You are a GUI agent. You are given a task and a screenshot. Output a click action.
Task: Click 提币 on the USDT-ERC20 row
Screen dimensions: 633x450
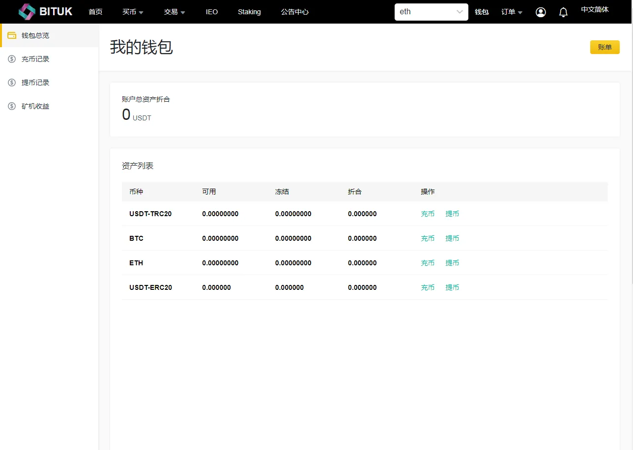[x=452, y=287]
